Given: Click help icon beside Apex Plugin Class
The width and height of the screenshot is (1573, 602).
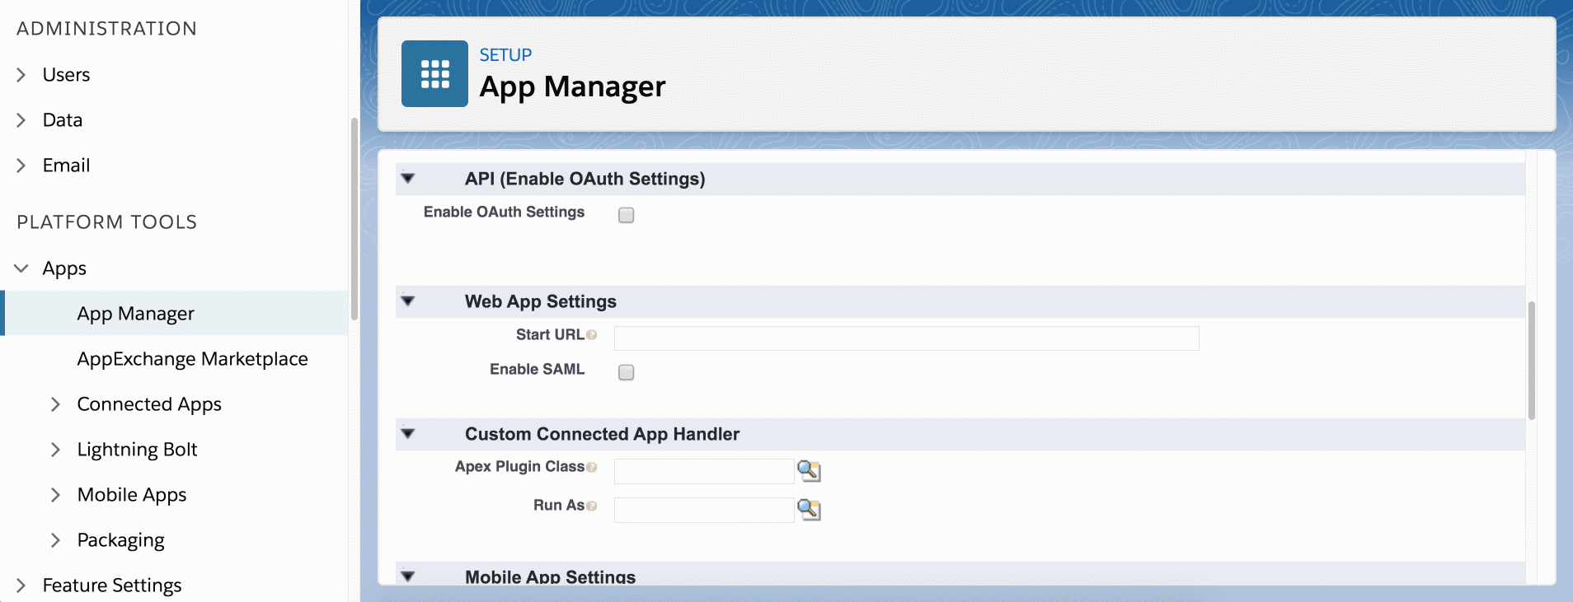Looking at the screenshot, I should pyautogui.click(x=592, y=467).
